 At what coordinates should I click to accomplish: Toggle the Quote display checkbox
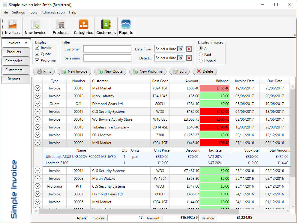[37, 54]
